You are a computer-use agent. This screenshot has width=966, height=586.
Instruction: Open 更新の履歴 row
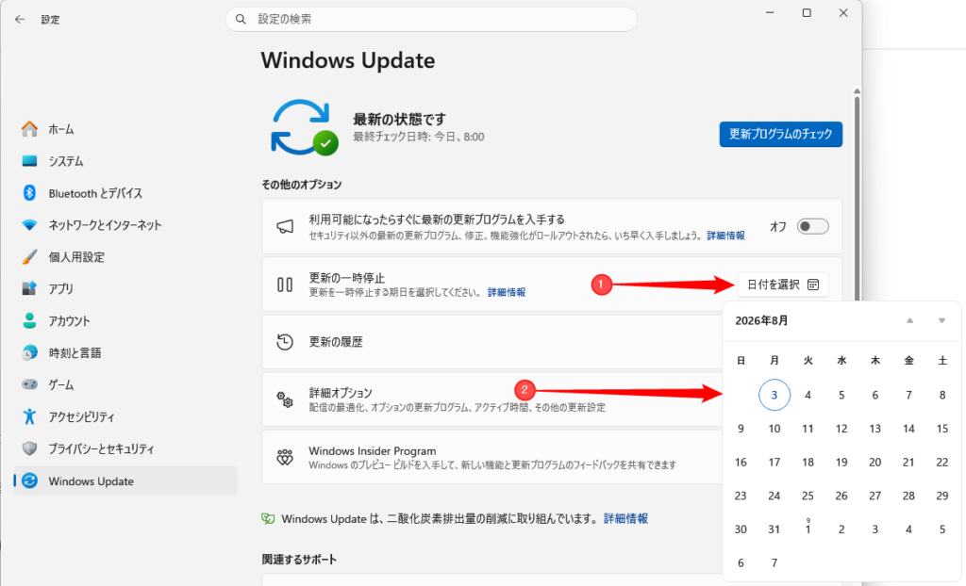point(492,342)
